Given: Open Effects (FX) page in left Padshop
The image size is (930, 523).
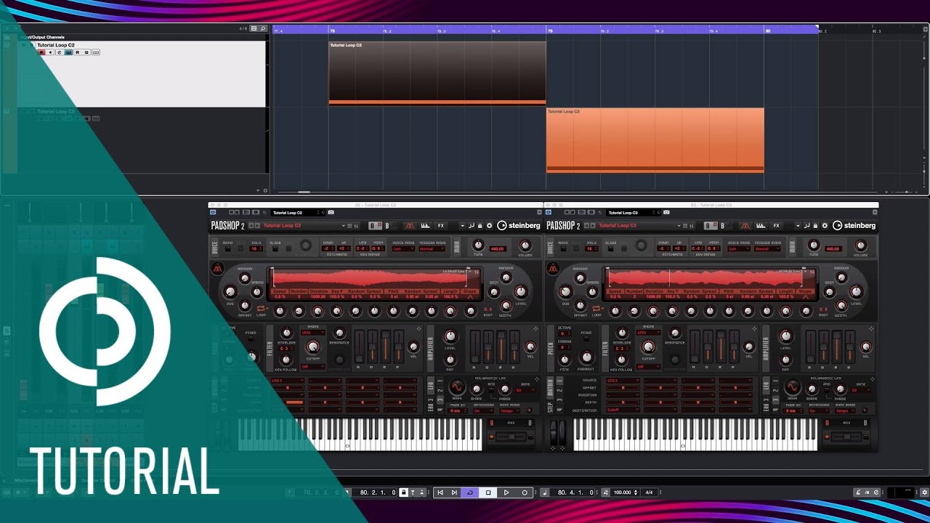Looking at the screenshot, I should 441,225.
